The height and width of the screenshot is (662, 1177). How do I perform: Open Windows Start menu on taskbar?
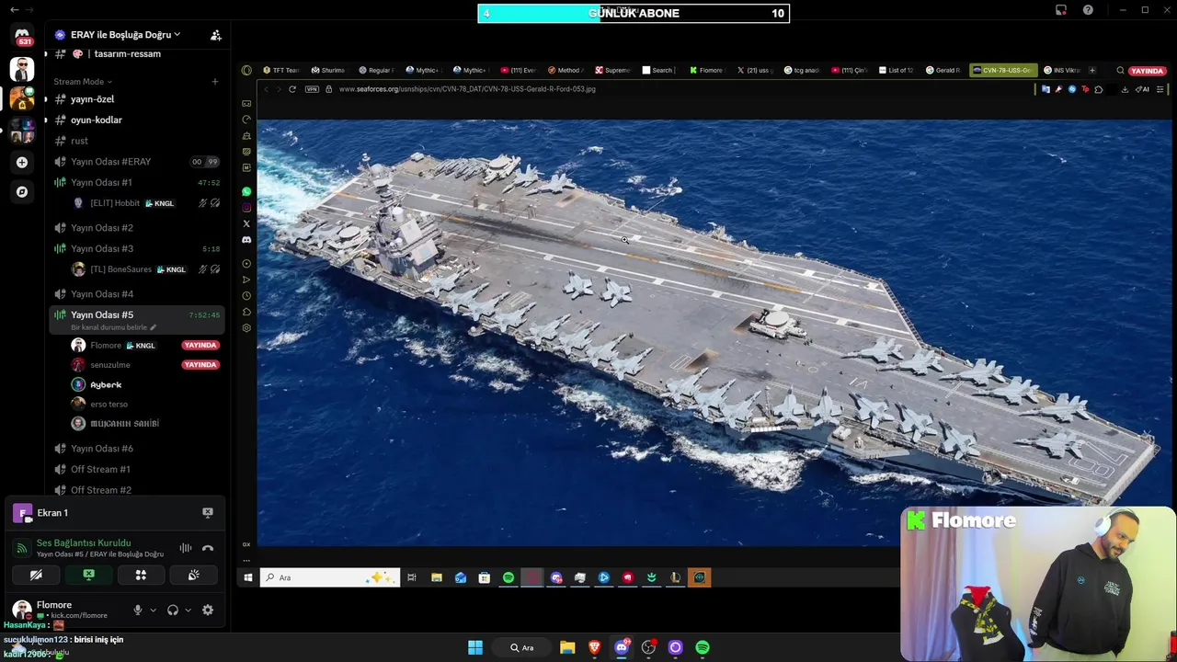475,647
